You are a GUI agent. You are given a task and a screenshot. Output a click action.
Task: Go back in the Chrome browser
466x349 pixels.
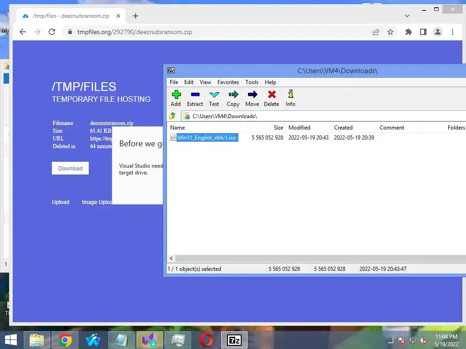point(23,32)
